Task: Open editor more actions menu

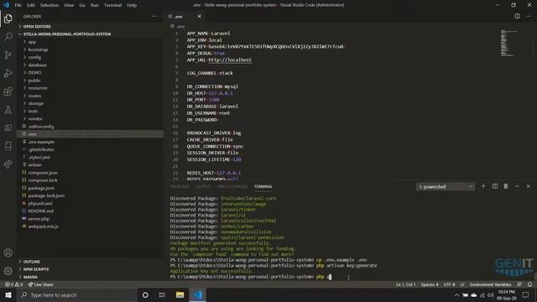Action: coord(529,16)
